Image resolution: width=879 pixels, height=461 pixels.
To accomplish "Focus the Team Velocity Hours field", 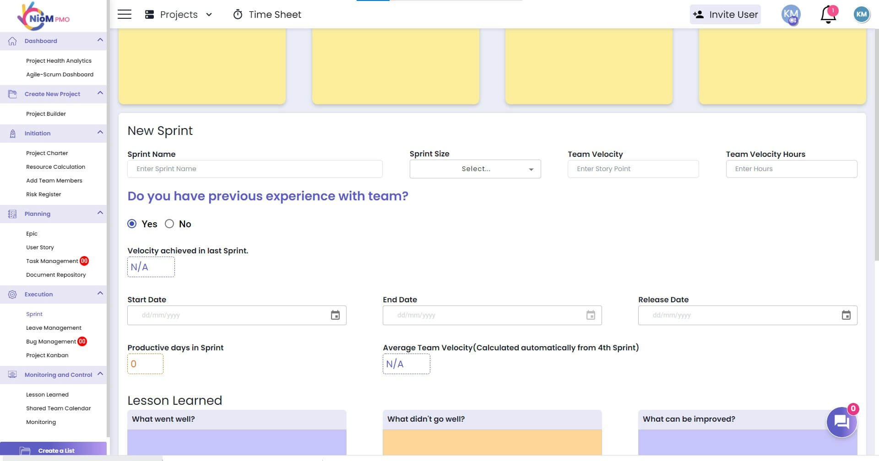I will click(791, 169).
